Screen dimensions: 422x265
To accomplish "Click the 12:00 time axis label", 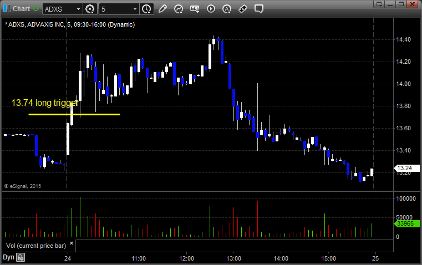I will [186, 258].
